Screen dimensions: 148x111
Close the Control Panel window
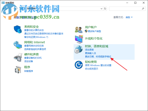(x=144, y=3)
